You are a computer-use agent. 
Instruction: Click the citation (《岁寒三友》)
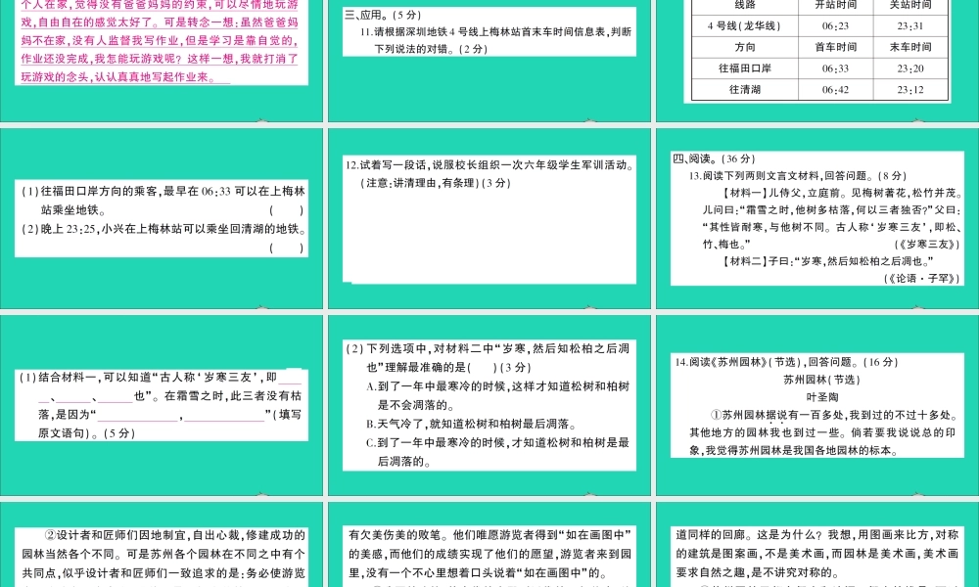926,244
